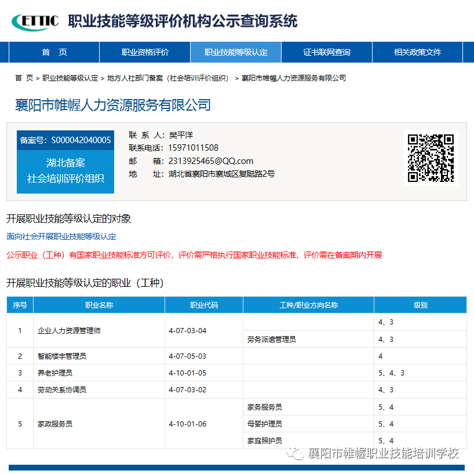Click 职业技能等级认定 breadcrumb link
This screenshot has height=474, width=474.
click(x=70, y=78)
